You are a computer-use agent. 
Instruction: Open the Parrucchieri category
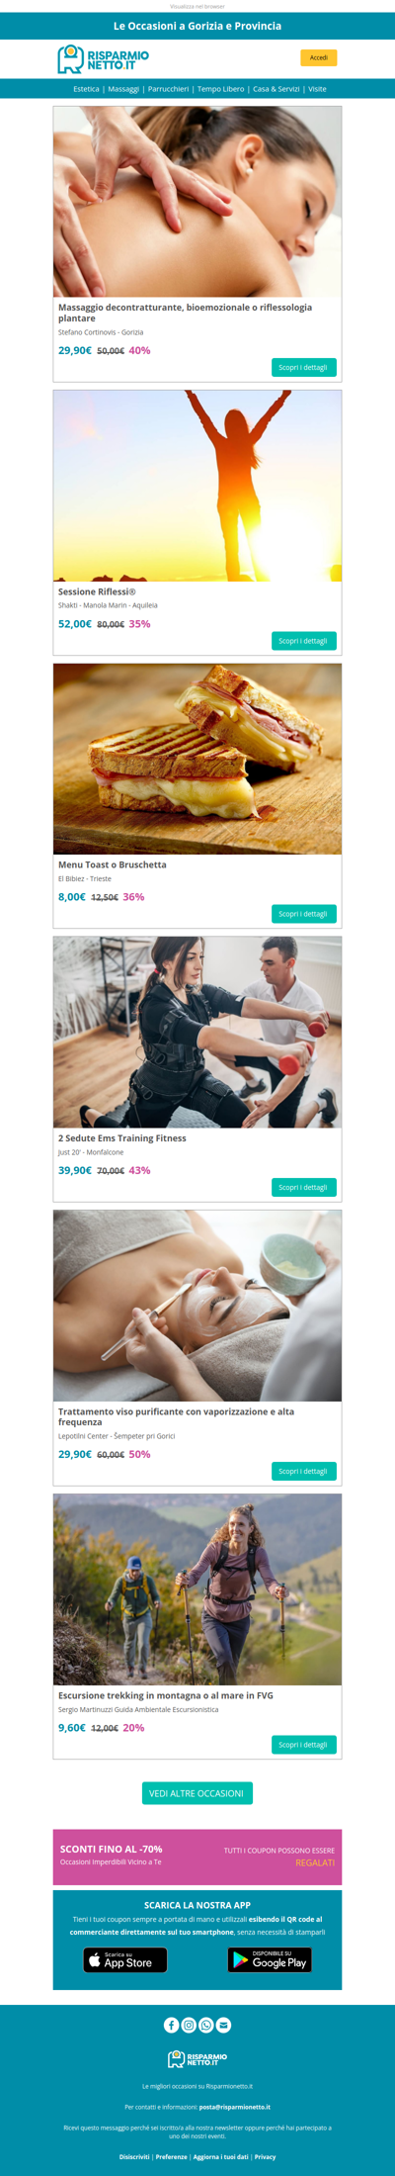pyautogui.click(x=168, y=89)
